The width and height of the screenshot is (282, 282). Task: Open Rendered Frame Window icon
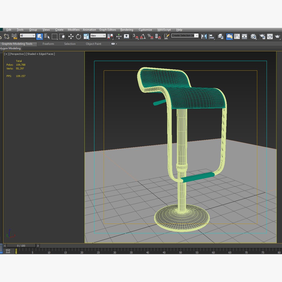point(270,37)
